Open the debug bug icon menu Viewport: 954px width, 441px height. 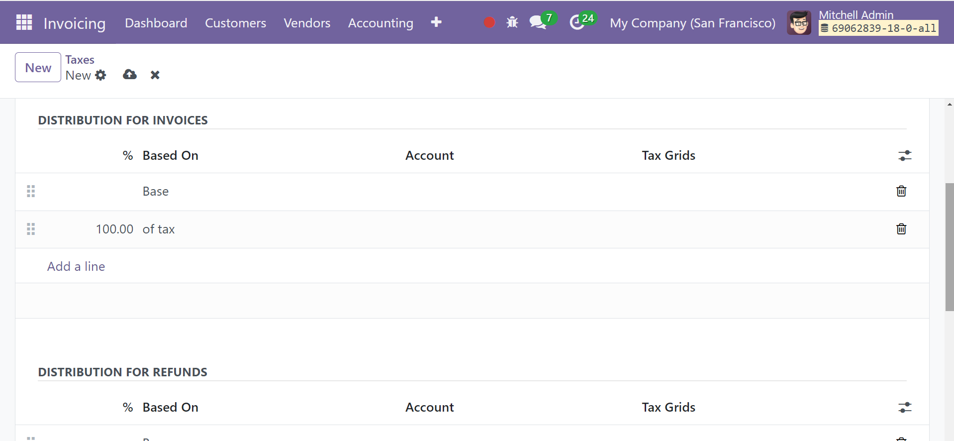click(x=512, y=22)
